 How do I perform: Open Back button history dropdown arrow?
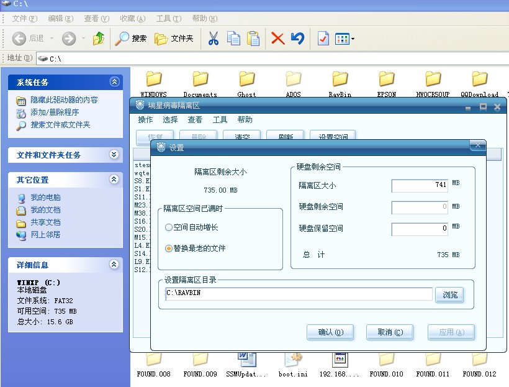coord(52,39)
